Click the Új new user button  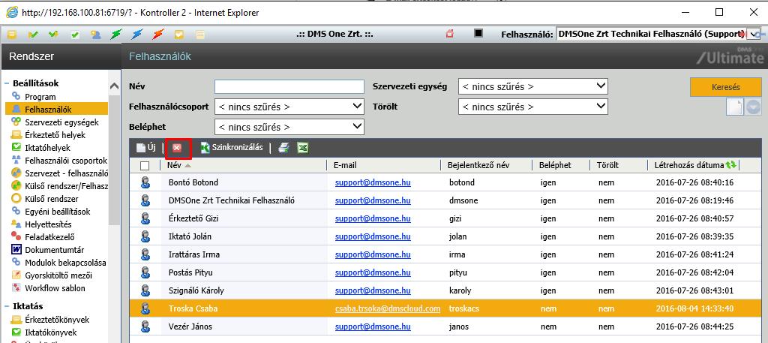coord(146,148)
